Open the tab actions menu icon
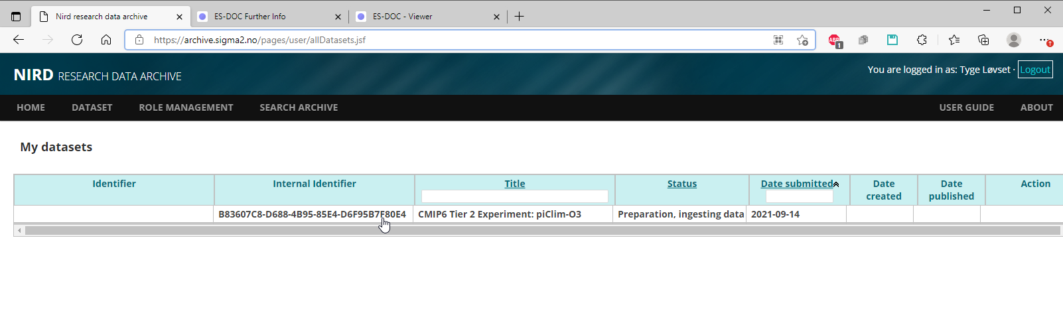The height and width of the screenshot is (321, 1063). (x=16, y=17)
